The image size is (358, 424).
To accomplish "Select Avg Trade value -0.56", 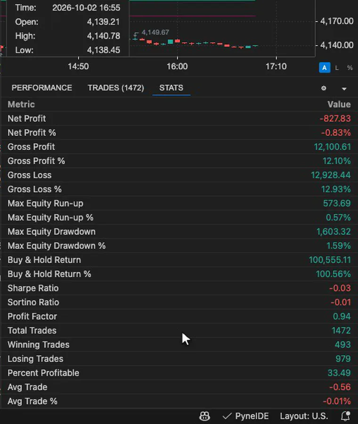I will tap(340, 387).
